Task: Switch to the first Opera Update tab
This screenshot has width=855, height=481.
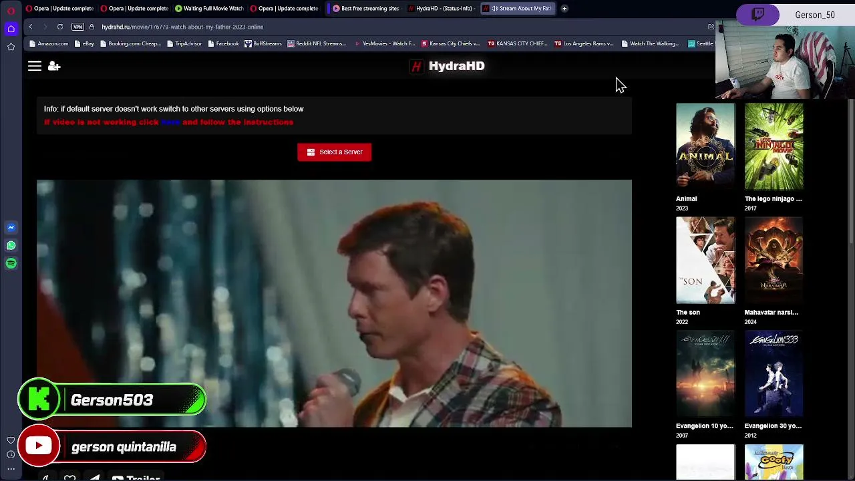Action: [x=59, y=9]
